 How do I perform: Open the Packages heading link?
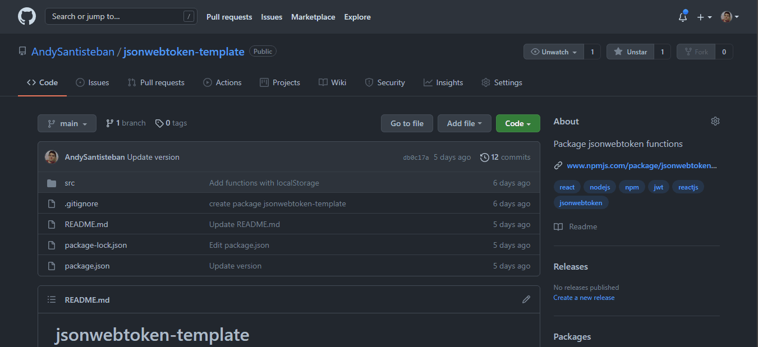(572, 337)
